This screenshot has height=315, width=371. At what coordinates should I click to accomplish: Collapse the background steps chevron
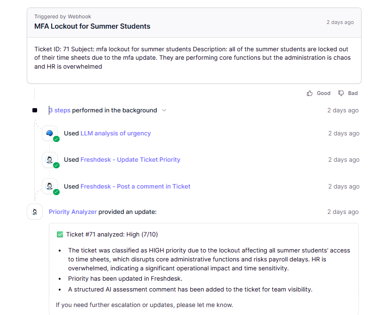(164, 110)
